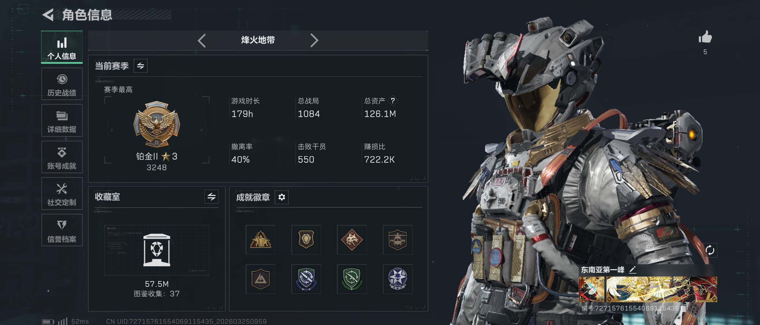Click the golden profile banner card
760x325 pixels.
click(x=662, y=289)
